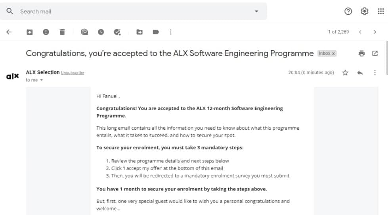388x215 pixels.
Task: Add email to tasks
Action: pyautogui.click(x=117, y=32)
